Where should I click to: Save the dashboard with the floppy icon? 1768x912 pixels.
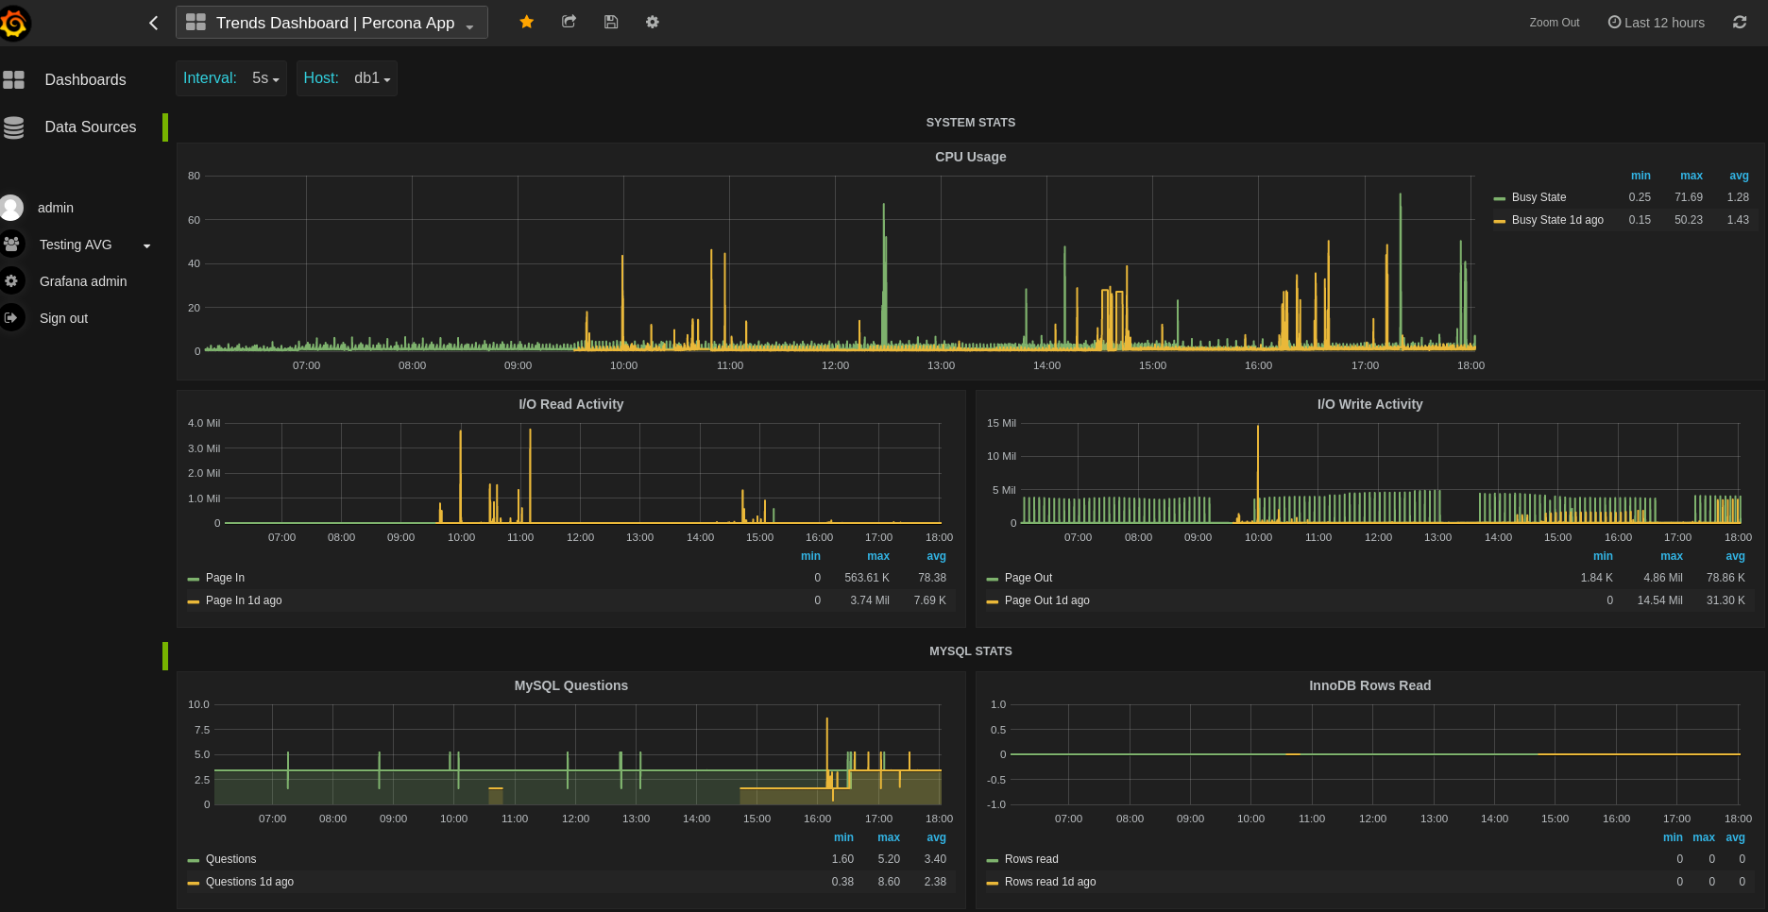pos(611,22)
